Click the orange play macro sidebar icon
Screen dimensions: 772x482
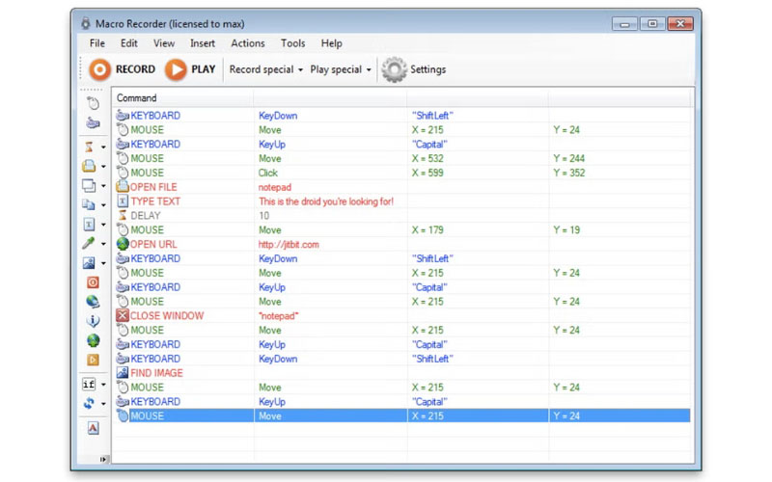coord(93,360)
